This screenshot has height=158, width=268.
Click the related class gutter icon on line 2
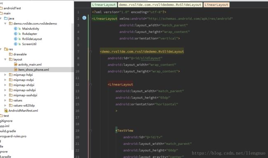pyautogui.click(x=84, y=18)
